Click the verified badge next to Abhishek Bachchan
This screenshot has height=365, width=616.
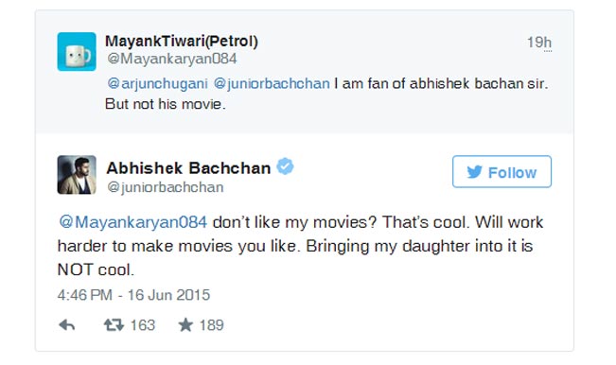[285, 166]
